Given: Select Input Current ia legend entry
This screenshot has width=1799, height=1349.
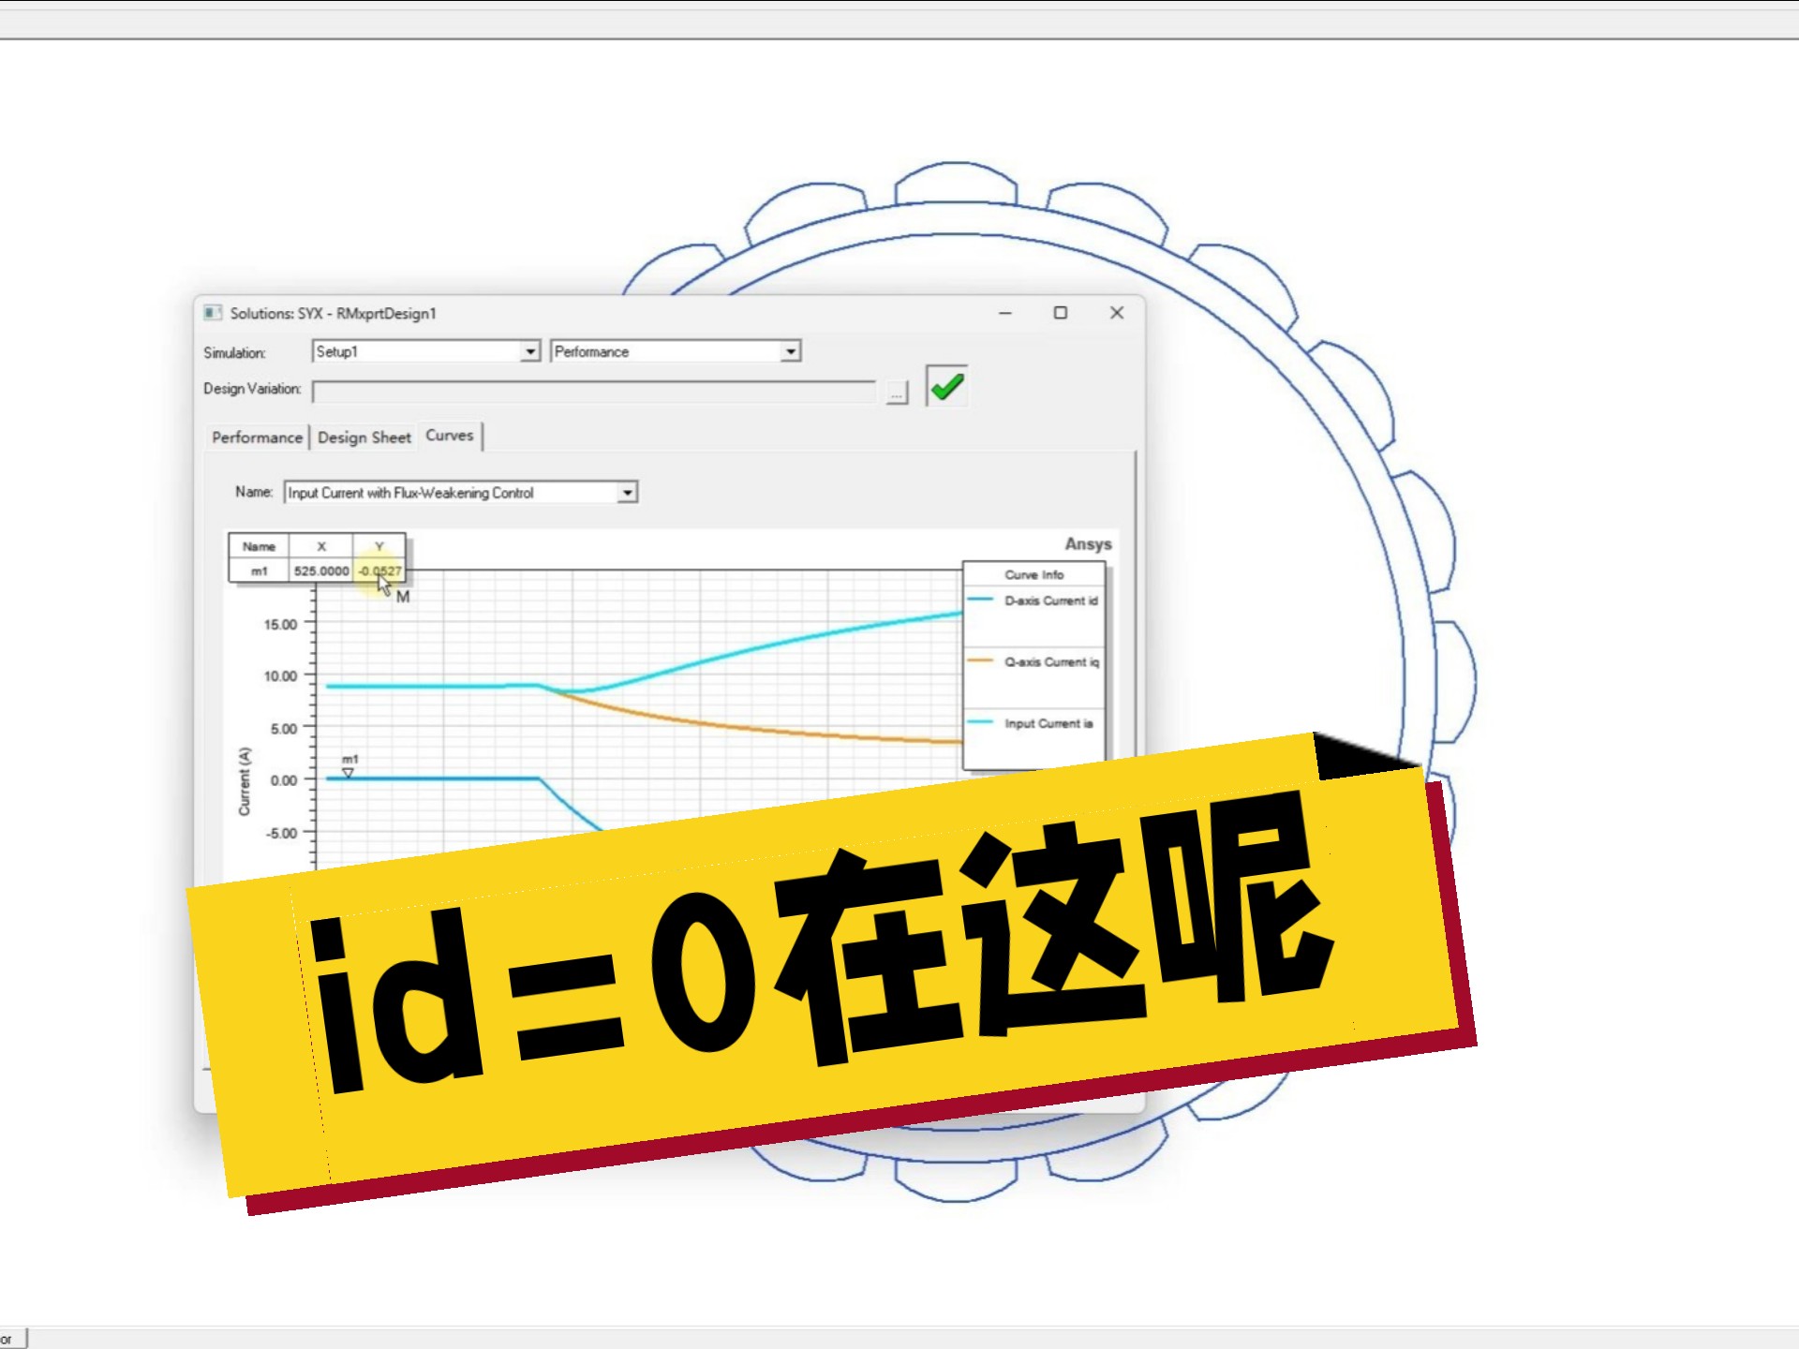Looking at the screenshot, I should point(1048,723).
